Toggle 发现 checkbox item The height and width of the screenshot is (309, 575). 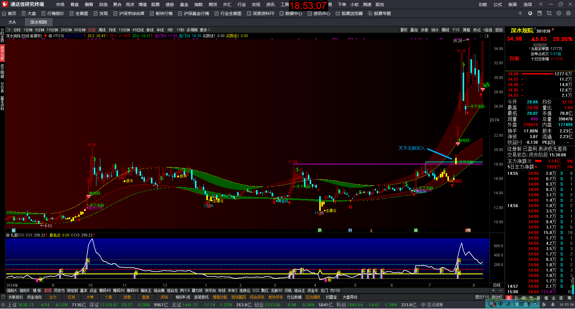pos(101,13)
